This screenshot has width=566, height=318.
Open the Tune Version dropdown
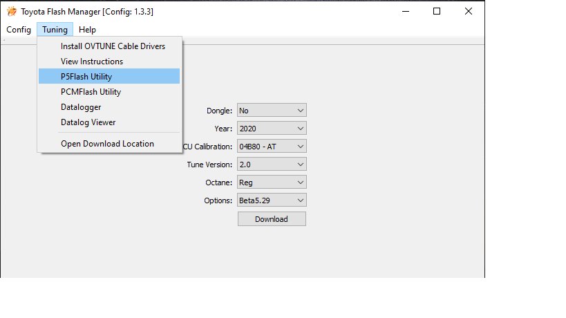tap(272, 165)
